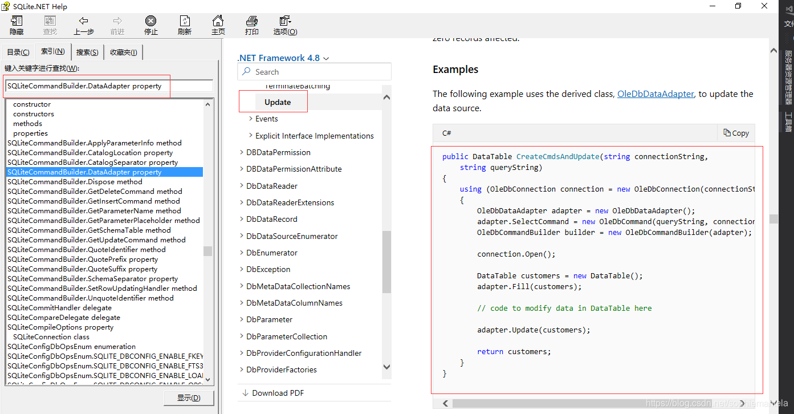Expand the DbProviderFactories node
The height and width of the screenshot is (414, 794).
point(242,370)
